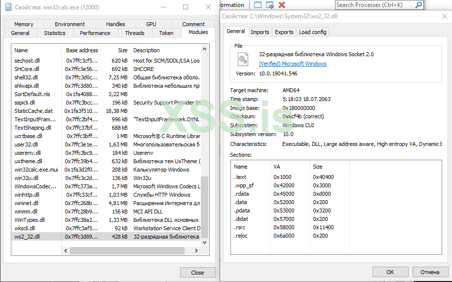Click the search magnifier icon

pyautogui.click(x=418, y=4)
